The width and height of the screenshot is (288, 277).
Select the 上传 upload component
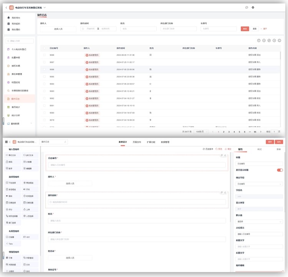click(29, 209)
